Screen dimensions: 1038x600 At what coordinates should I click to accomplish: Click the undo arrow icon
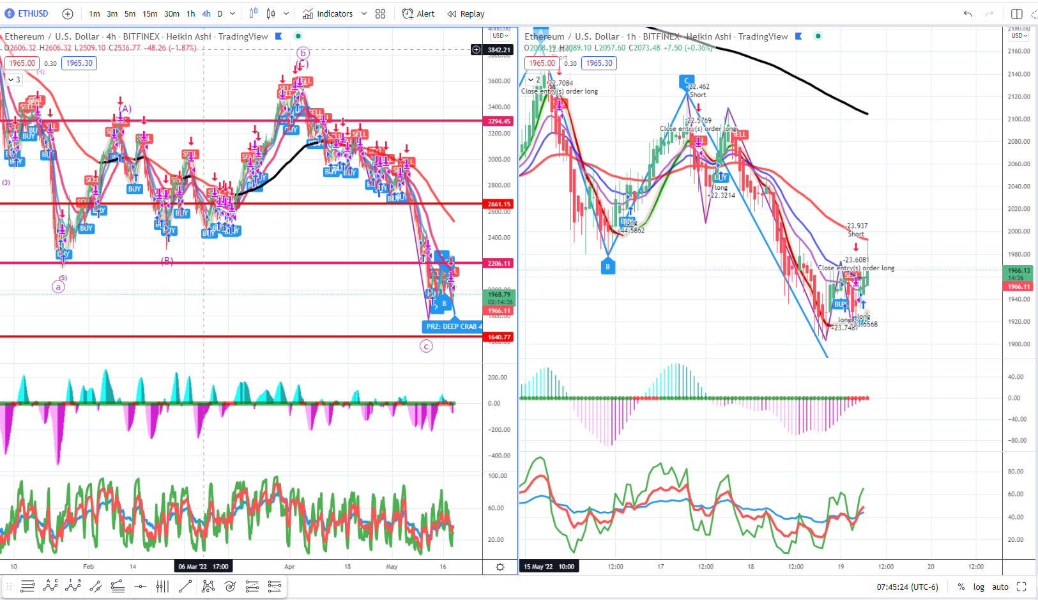click(x=968, y=13)
